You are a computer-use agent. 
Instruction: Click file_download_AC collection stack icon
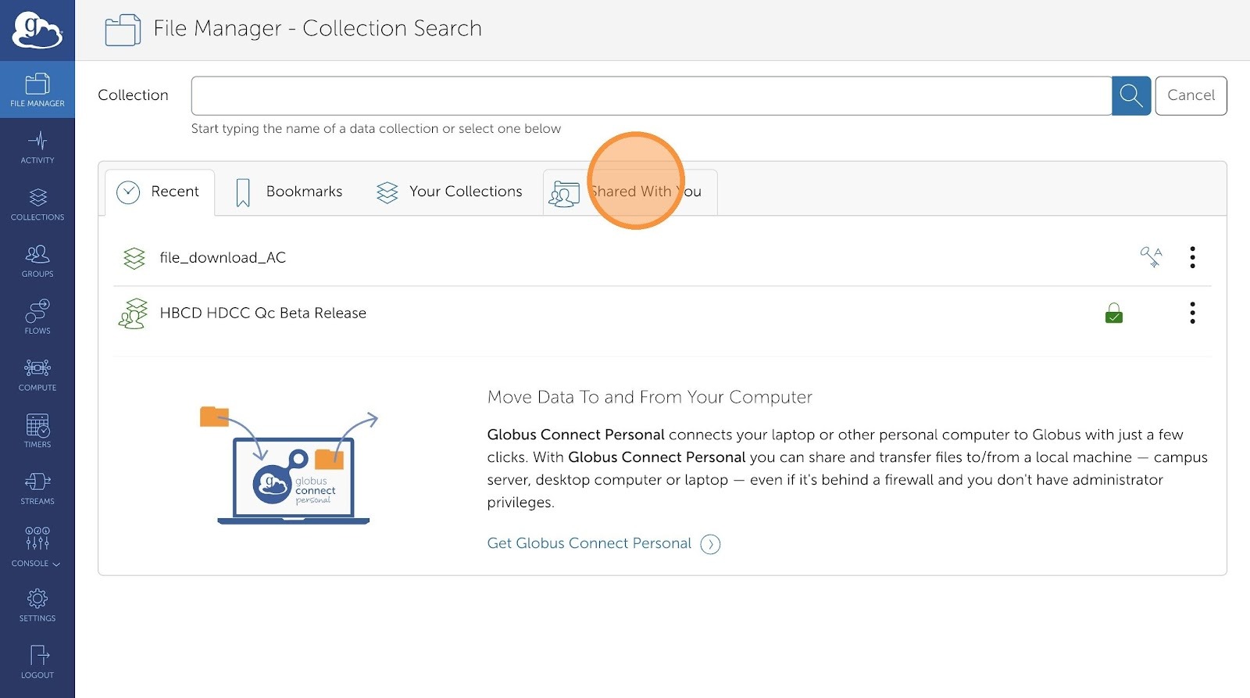pos(134,258)
